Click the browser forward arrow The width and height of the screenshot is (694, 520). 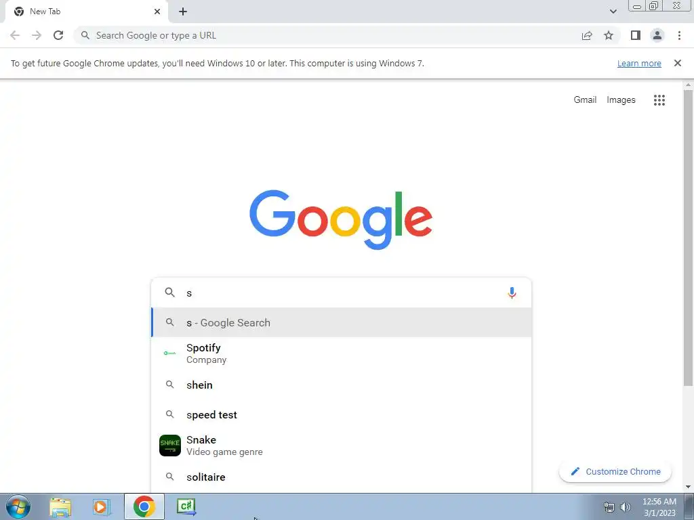(37, 35)
